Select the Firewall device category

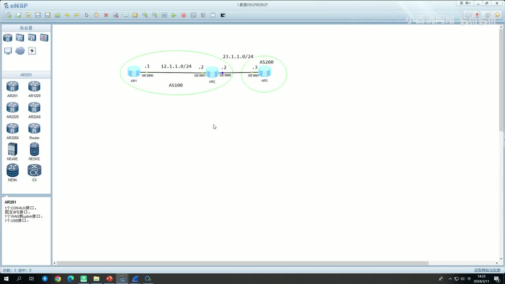44,37
